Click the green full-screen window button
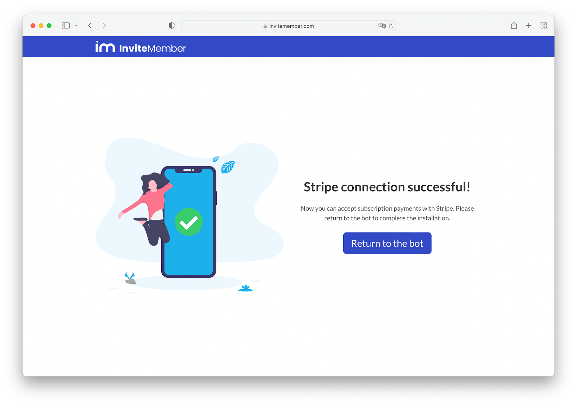The width and height of the screenshot is (577, 406). [49, 26]
